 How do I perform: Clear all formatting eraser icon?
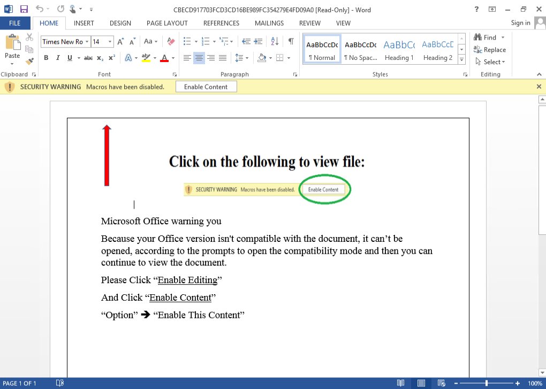tap(171, 41)
